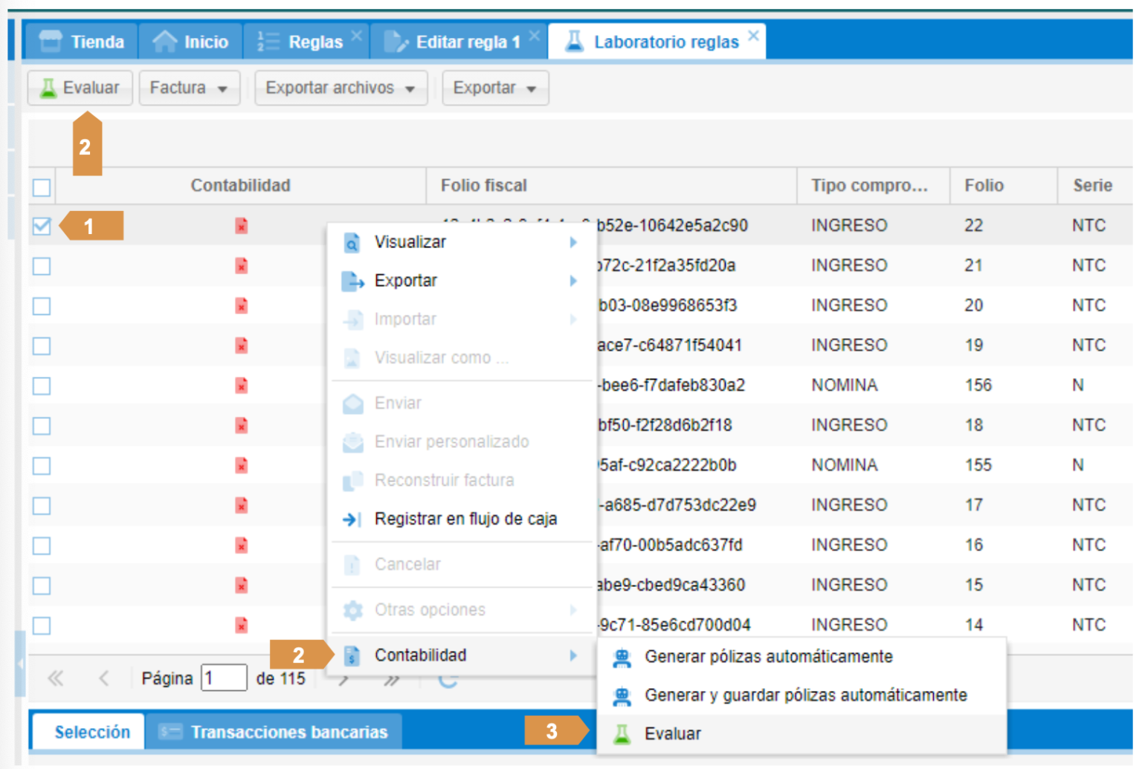The width and height of the screenshot is (1142, 769).
Task: Click the flask icon in the Evaluar submenu entry
Action: coord(622,734)
